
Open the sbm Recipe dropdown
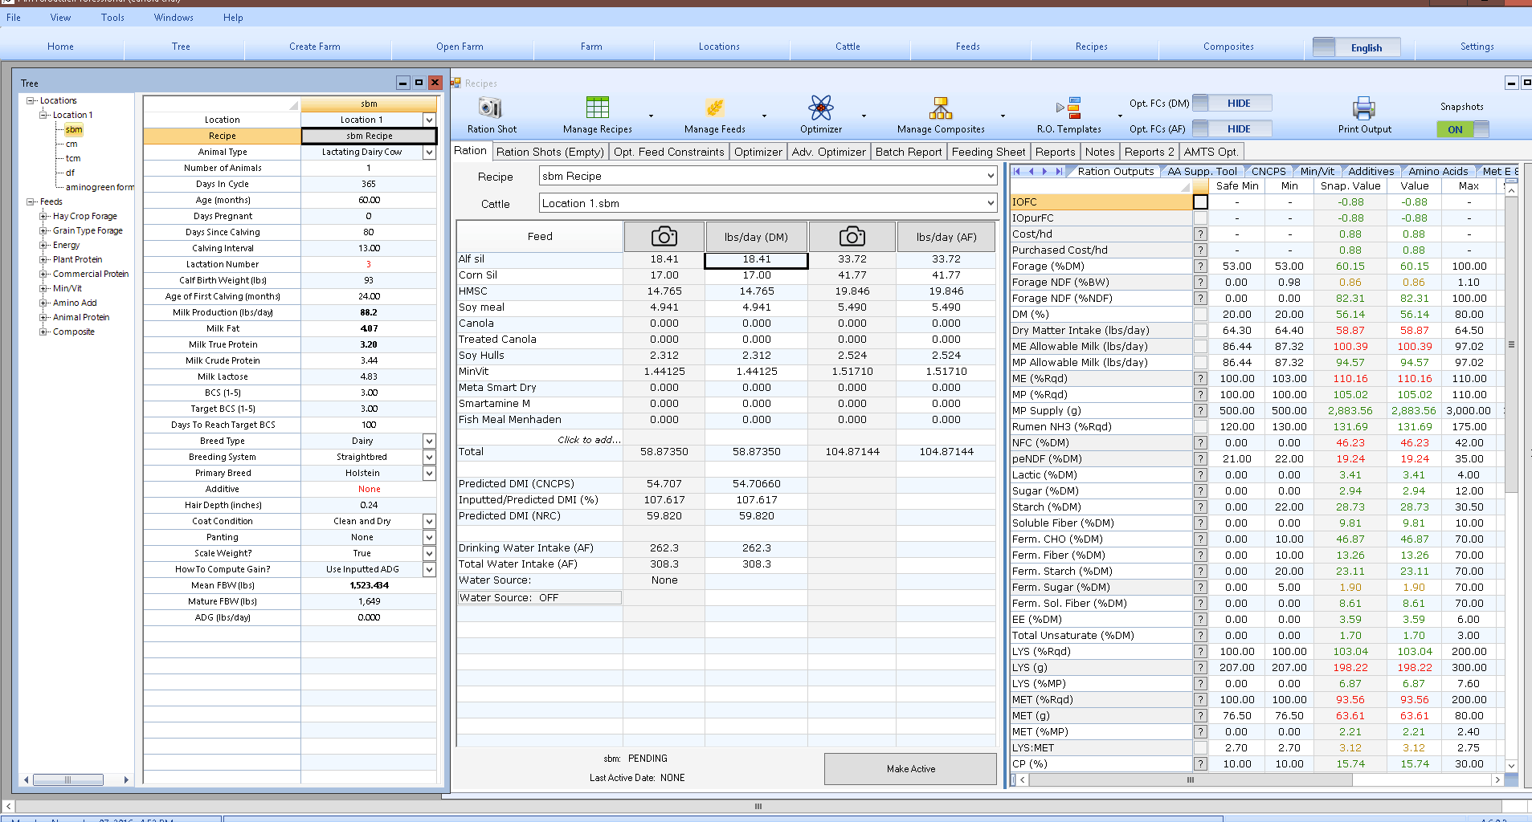[991, 176]
